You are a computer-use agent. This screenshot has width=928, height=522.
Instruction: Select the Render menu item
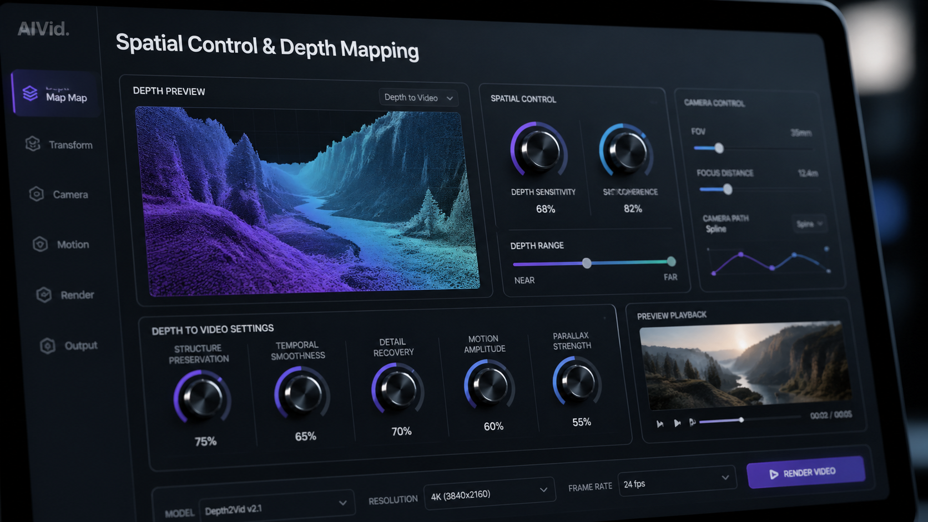(x=64, y=295)
